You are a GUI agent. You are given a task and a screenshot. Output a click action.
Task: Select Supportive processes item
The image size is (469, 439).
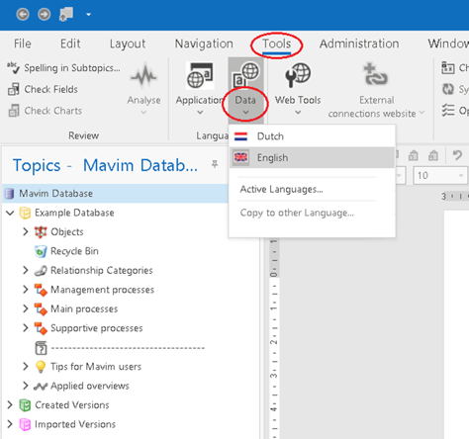(x=97, y=328)
